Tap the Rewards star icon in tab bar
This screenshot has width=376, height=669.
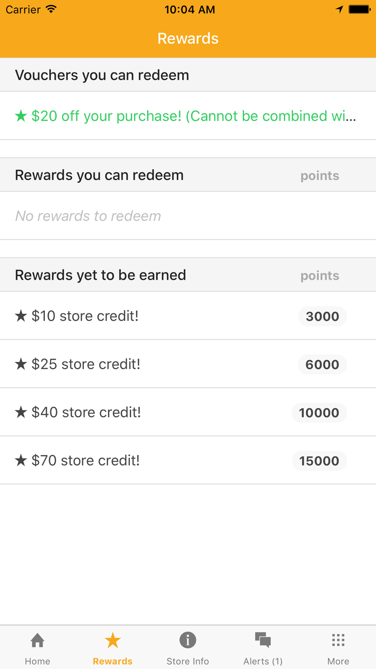113,640
